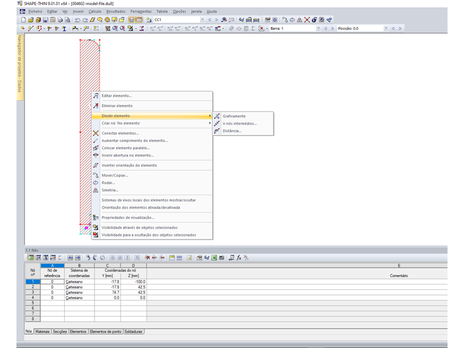Expand Dividir elemento submenu arrow
The width and height of the screenshot is (464, 348).
(x=210, y=116)
